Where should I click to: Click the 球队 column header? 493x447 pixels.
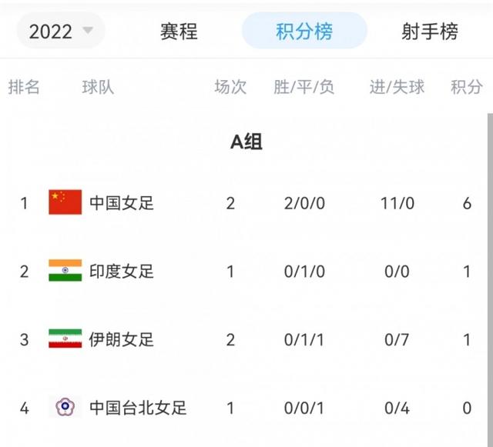pos(98,87)
